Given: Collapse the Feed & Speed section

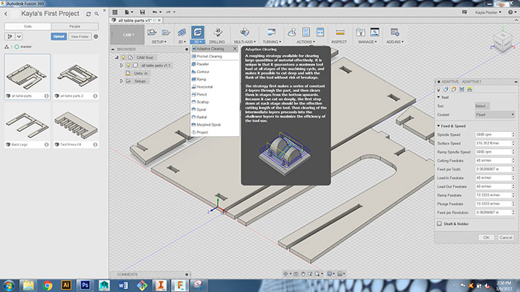Looking at the screenshot, I should [x=438, y=126].
